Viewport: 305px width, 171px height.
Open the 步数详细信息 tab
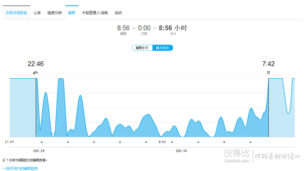tap(17, 13)
